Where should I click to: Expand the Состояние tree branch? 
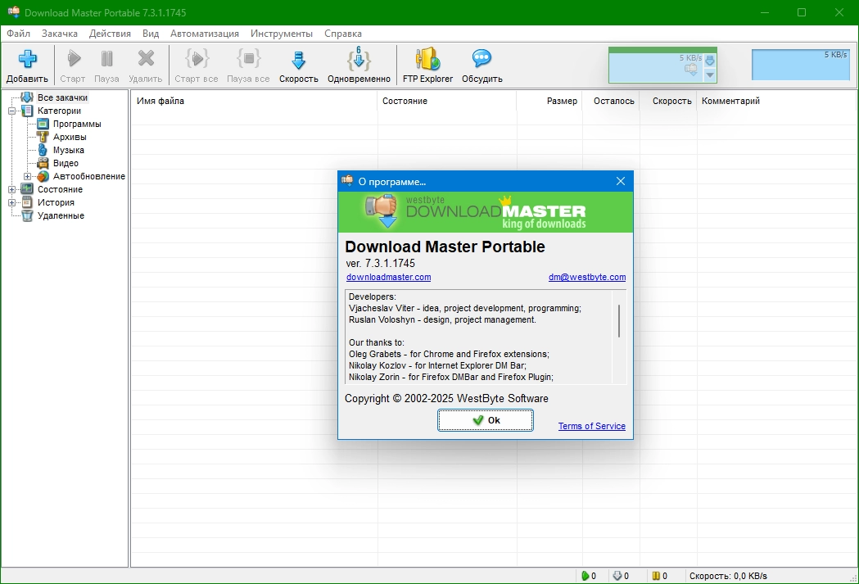pyautogui.click(x=11, y=189)
